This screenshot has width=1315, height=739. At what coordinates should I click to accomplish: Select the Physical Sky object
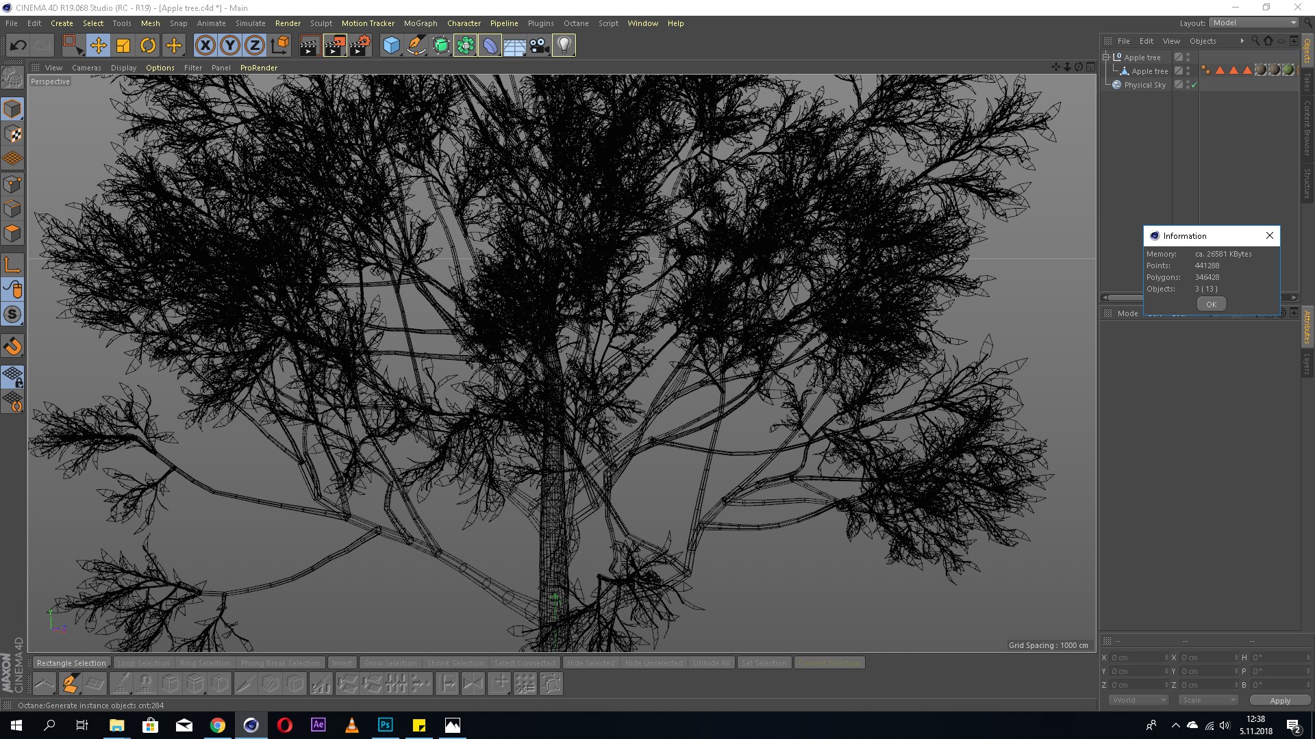click(1144, 85)
